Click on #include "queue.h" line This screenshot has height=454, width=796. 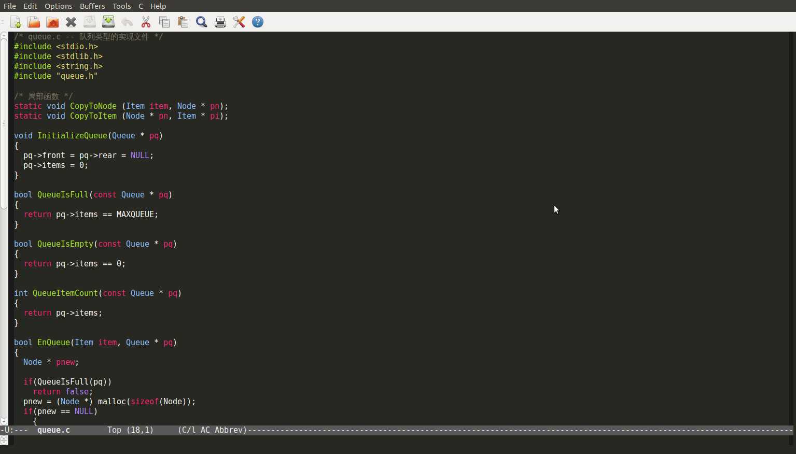coord(56,76)
